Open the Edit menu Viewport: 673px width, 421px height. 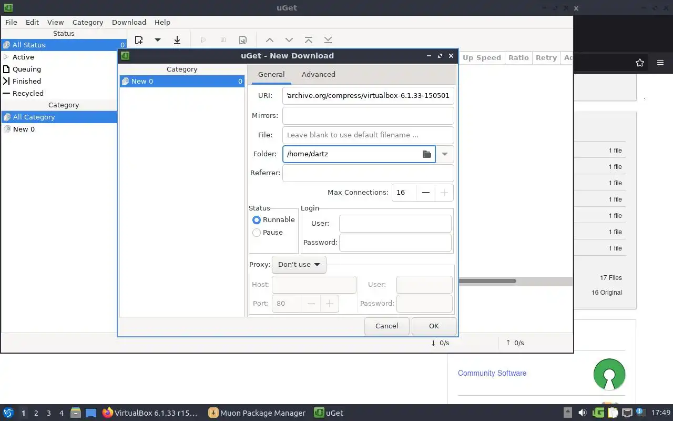pyautogui.click(x=32, y=22)
